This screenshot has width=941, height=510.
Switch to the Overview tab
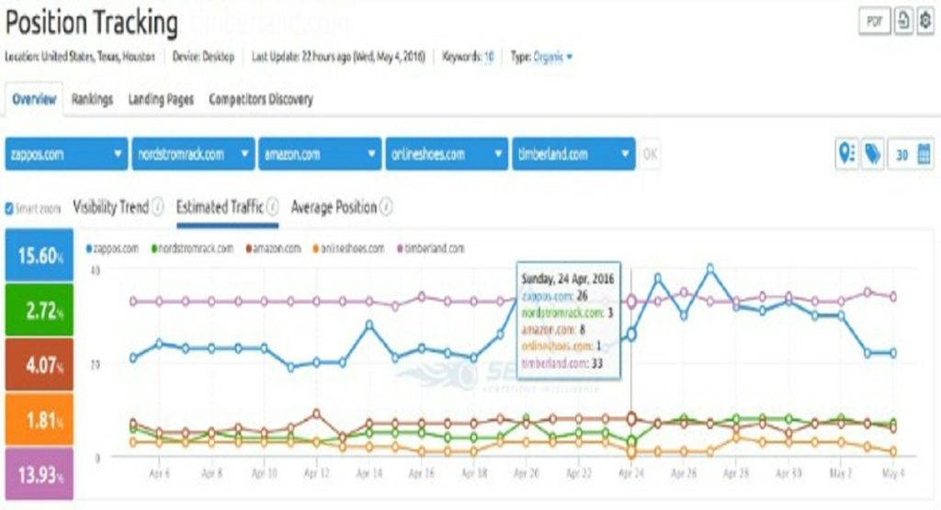34,99
